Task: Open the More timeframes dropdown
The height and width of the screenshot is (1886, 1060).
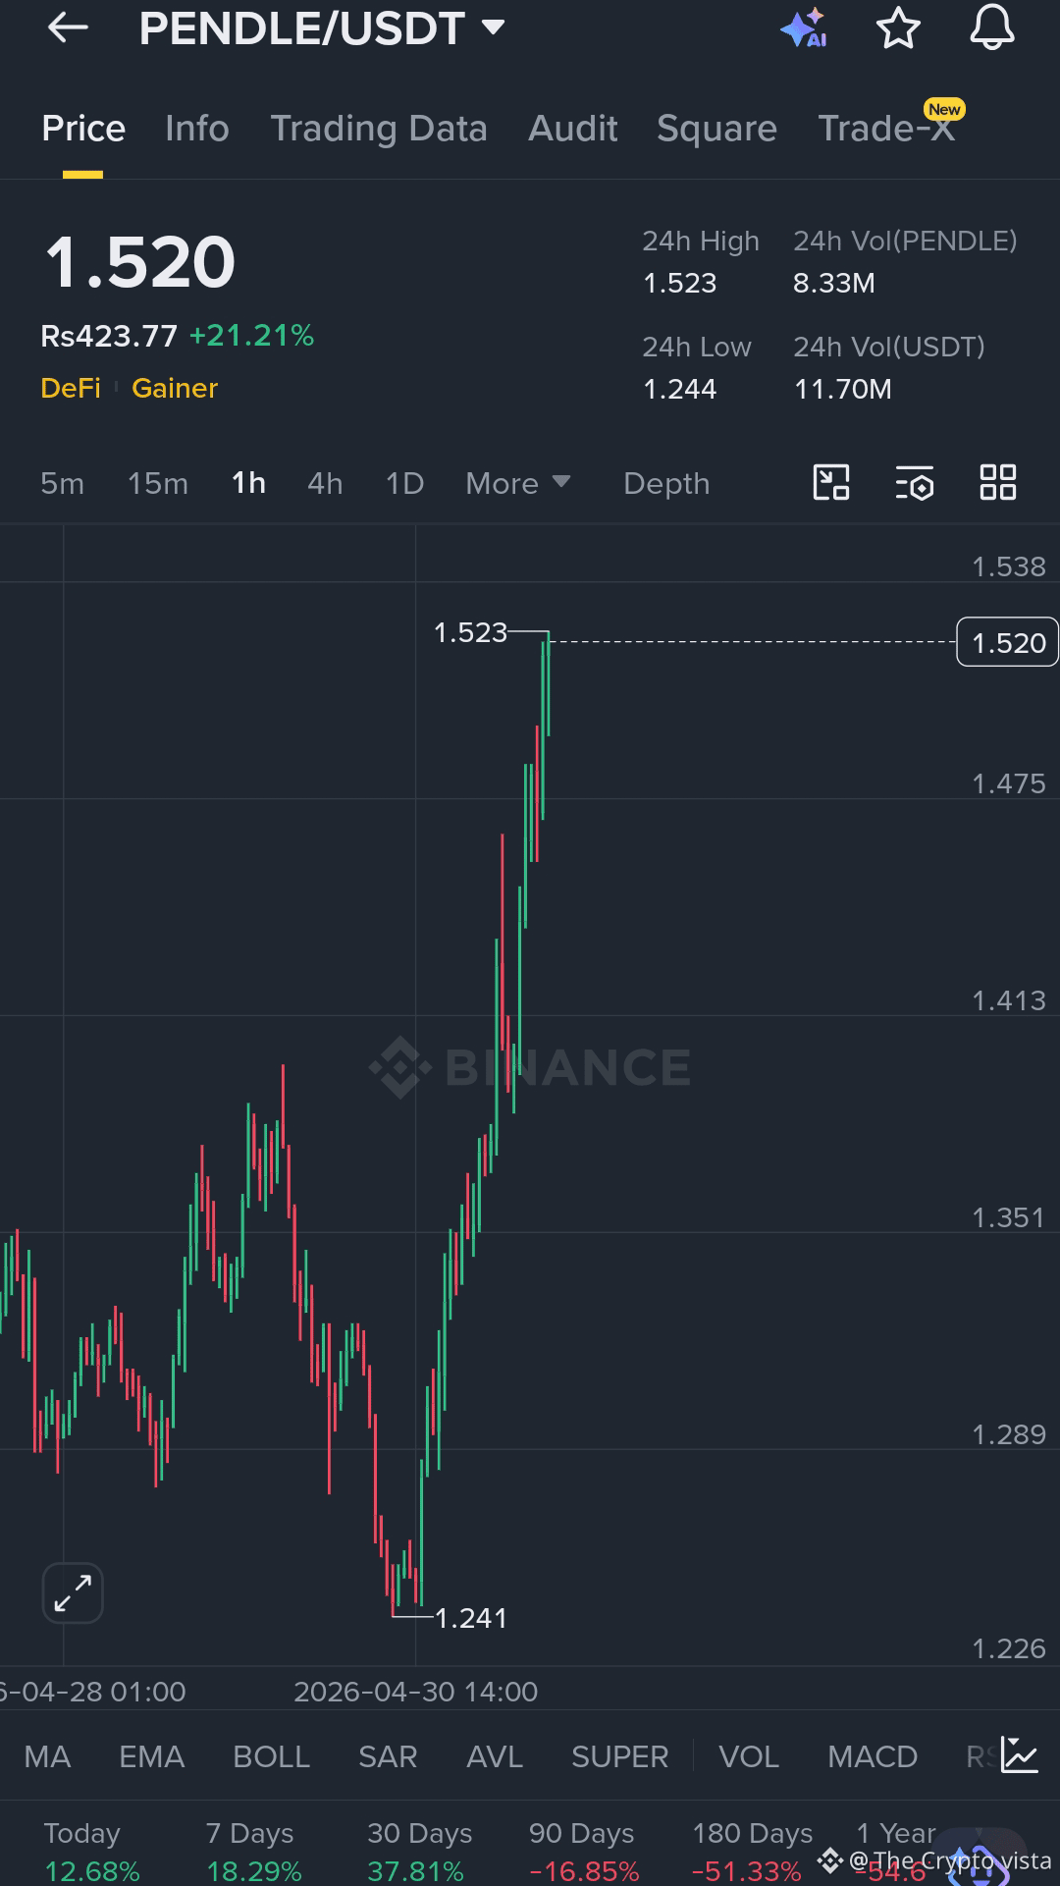Action: pos(517,483)
